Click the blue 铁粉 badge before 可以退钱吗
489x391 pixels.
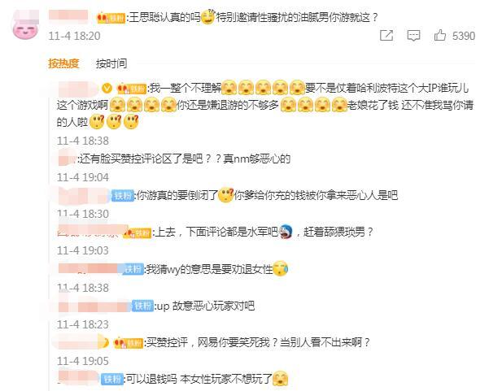coord(112,379)
